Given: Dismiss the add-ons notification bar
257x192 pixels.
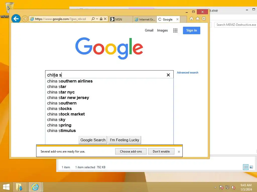Looking at the screenshot, I should tap(179, 152).
